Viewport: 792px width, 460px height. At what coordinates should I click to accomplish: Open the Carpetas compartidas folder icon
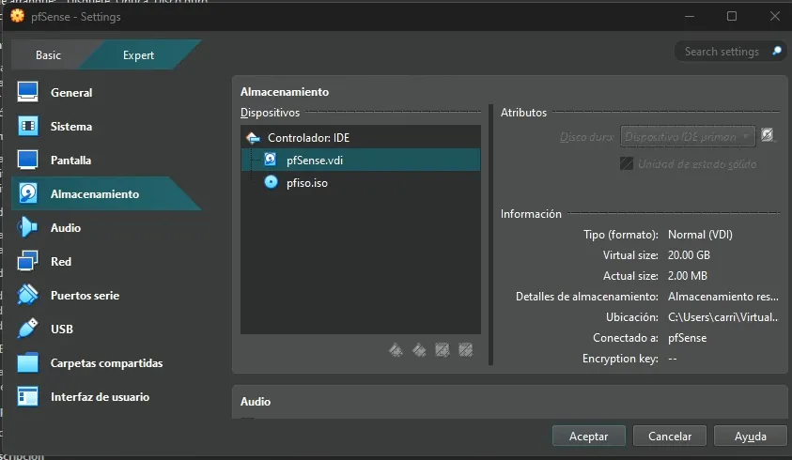click(27, 362)
